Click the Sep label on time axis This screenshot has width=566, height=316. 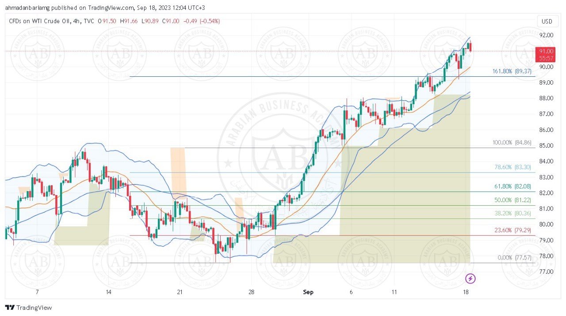tap(308, 292)
